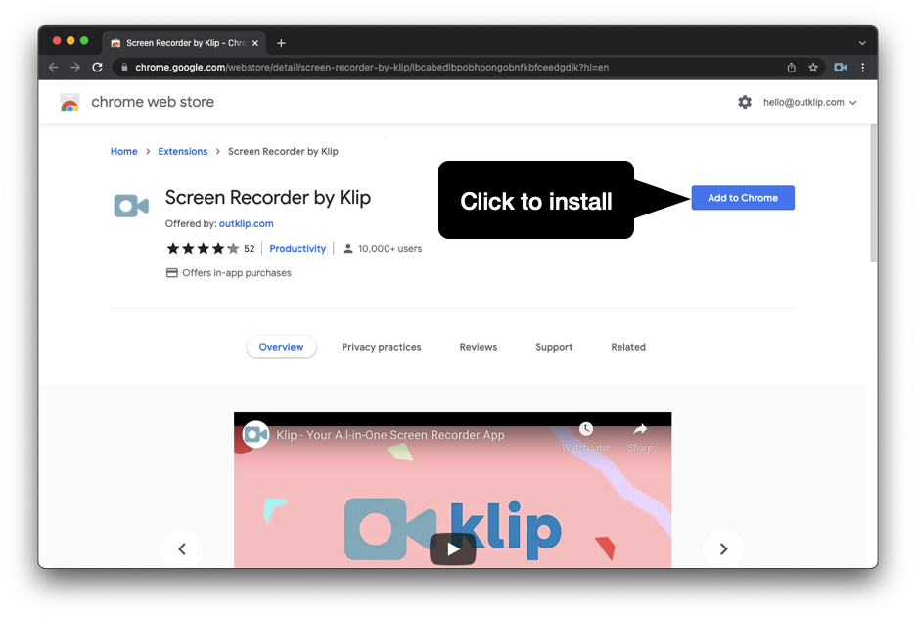This screenshot has width=916, height=619.
Task: Go to Home breadcrumb link
Action: [x=124, y=152]
